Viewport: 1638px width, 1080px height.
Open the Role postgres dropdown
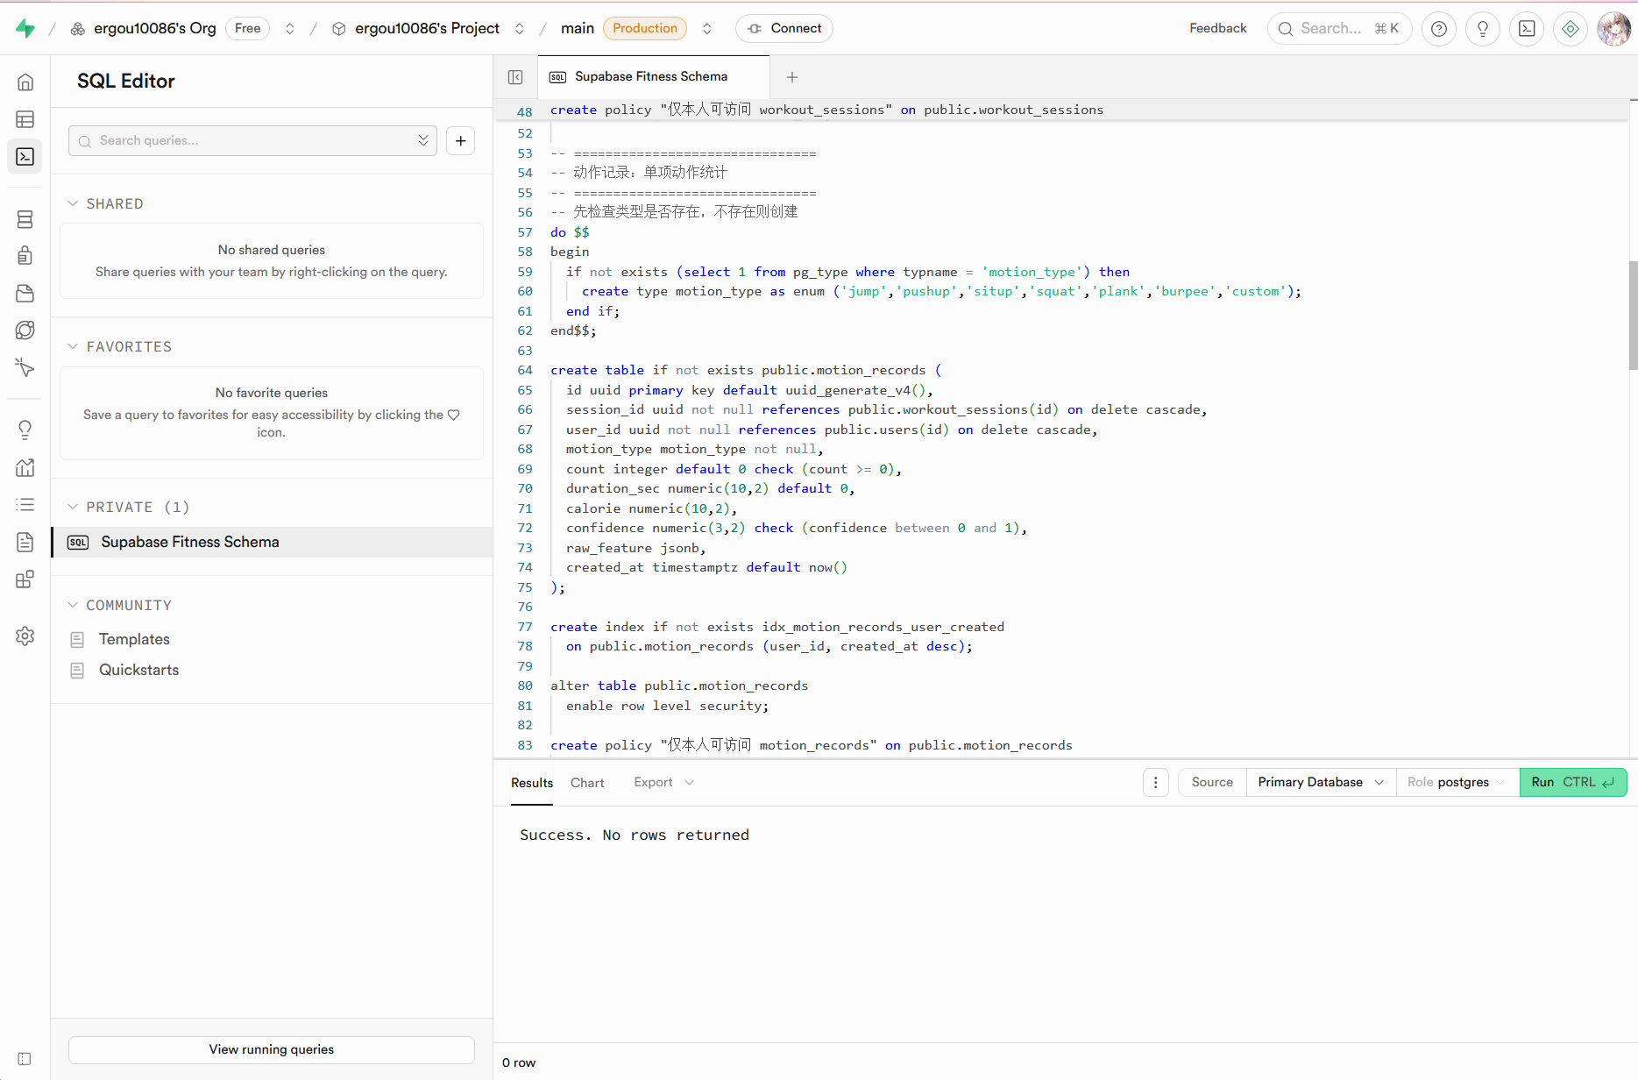[1456, 782]
